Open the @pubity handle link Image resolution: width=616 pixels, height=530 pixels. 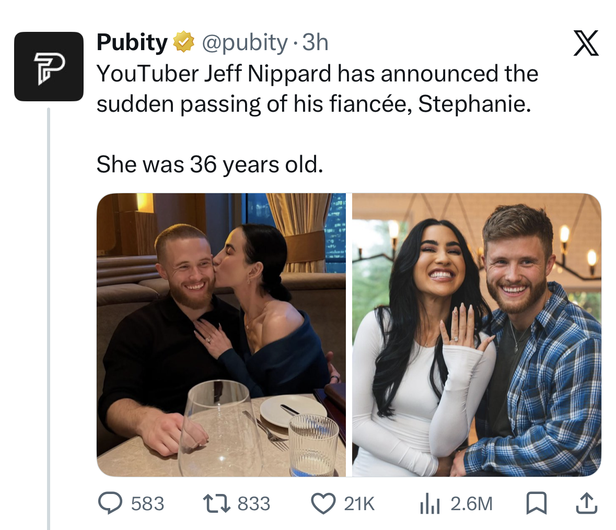point(243,43)
